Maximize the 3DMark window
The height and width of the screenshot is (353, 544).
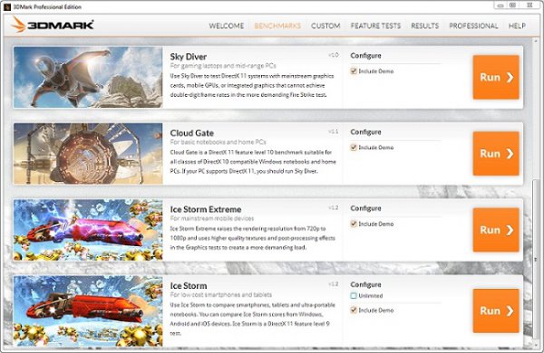pos(513,5)
